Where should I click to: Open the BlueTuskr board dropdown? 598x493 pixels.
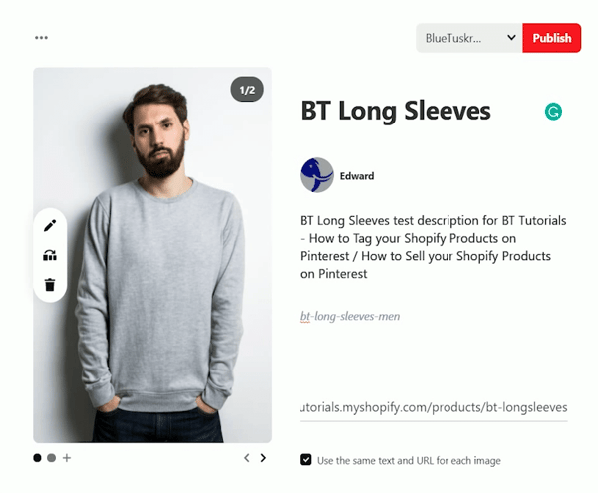point(469,38)
